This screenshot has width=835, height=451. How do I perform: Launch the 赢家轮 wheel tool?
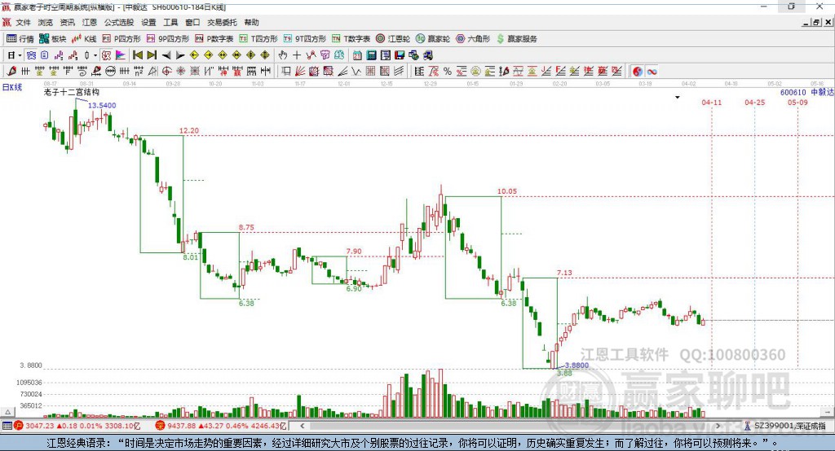point(433,39)
